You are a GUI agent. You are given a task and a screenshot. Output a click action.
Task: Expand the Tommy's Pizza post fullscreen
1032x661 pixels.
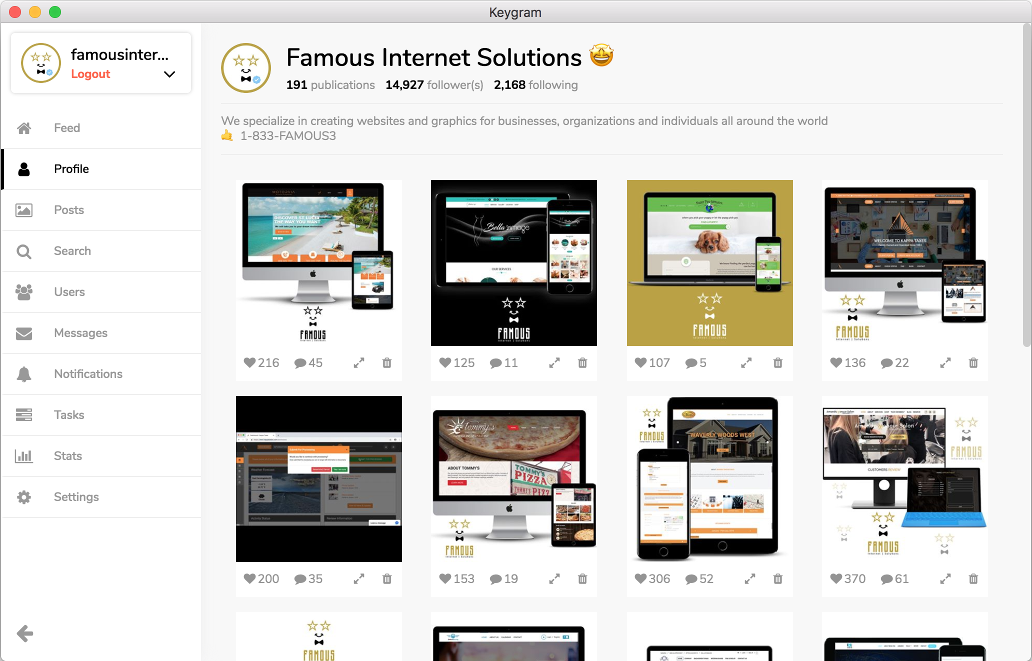pos(554,579)
